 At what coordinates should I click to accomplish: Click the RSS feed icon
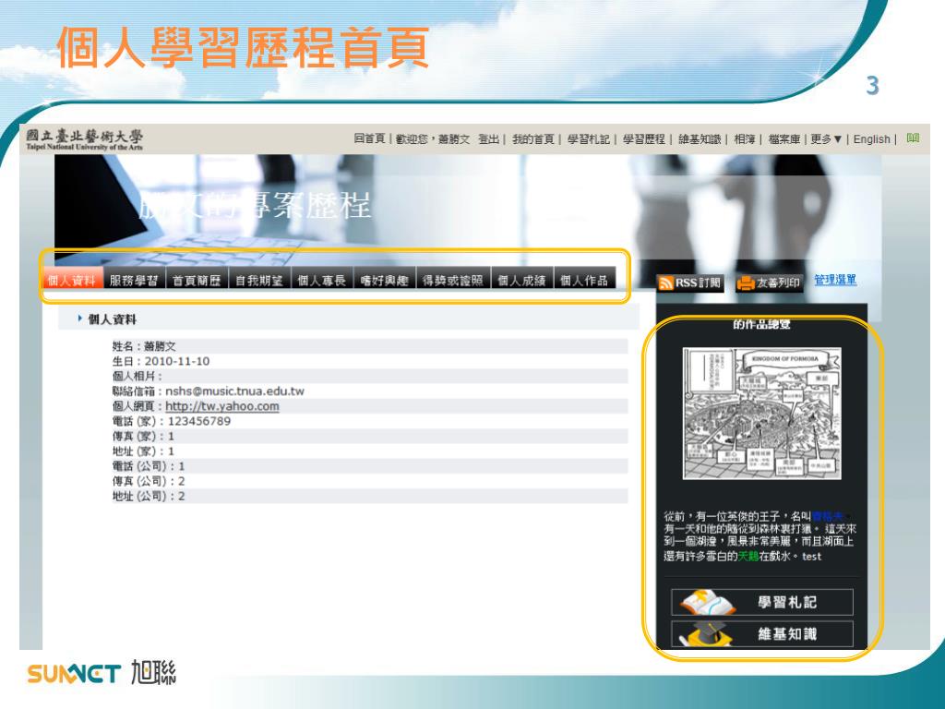click(x=666, y=282)
